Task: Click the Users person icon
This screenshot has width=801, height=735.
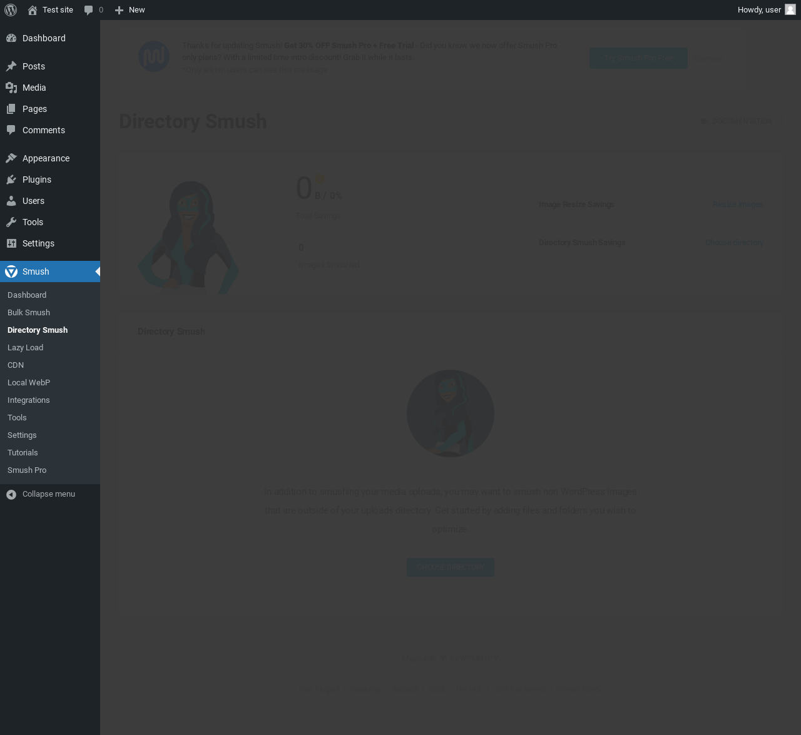Action: click(11, 201)
